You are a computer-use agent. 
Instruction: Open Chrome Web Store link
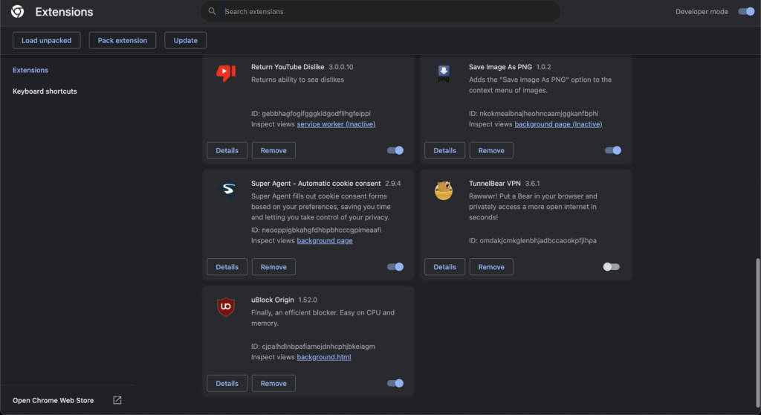pos(53,400)
